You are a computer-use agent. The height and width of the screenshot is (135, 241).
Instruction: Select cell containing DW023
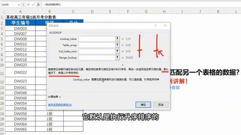[x=20, y=81]
